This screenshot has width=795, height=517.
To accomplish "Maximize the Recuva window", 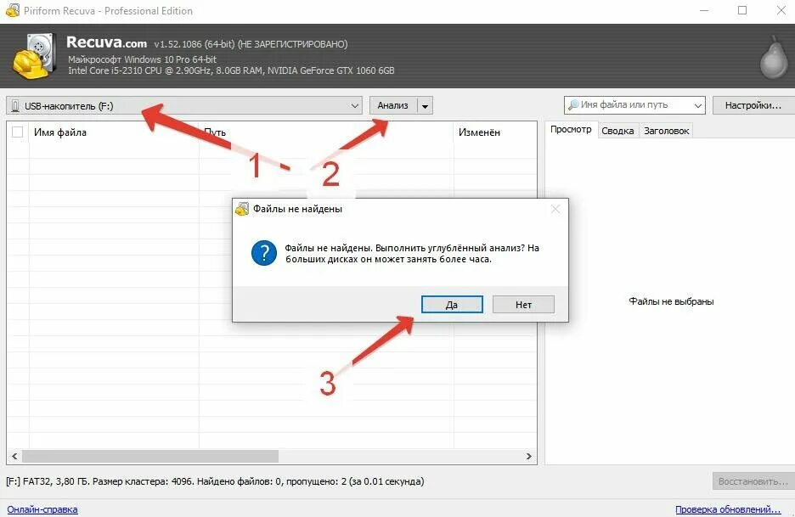I will 742,10.
